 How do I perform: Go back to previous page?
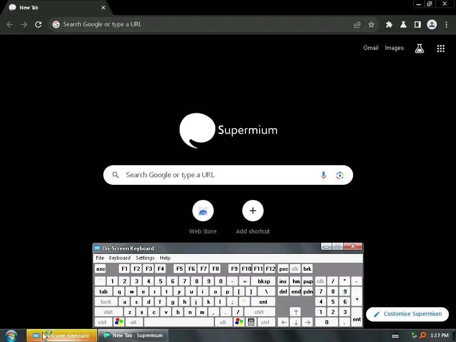point(10,24)
